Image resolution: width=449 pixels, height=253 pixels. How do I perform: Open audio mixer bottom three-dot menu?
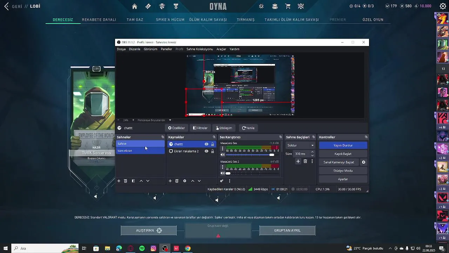(230, 181)
